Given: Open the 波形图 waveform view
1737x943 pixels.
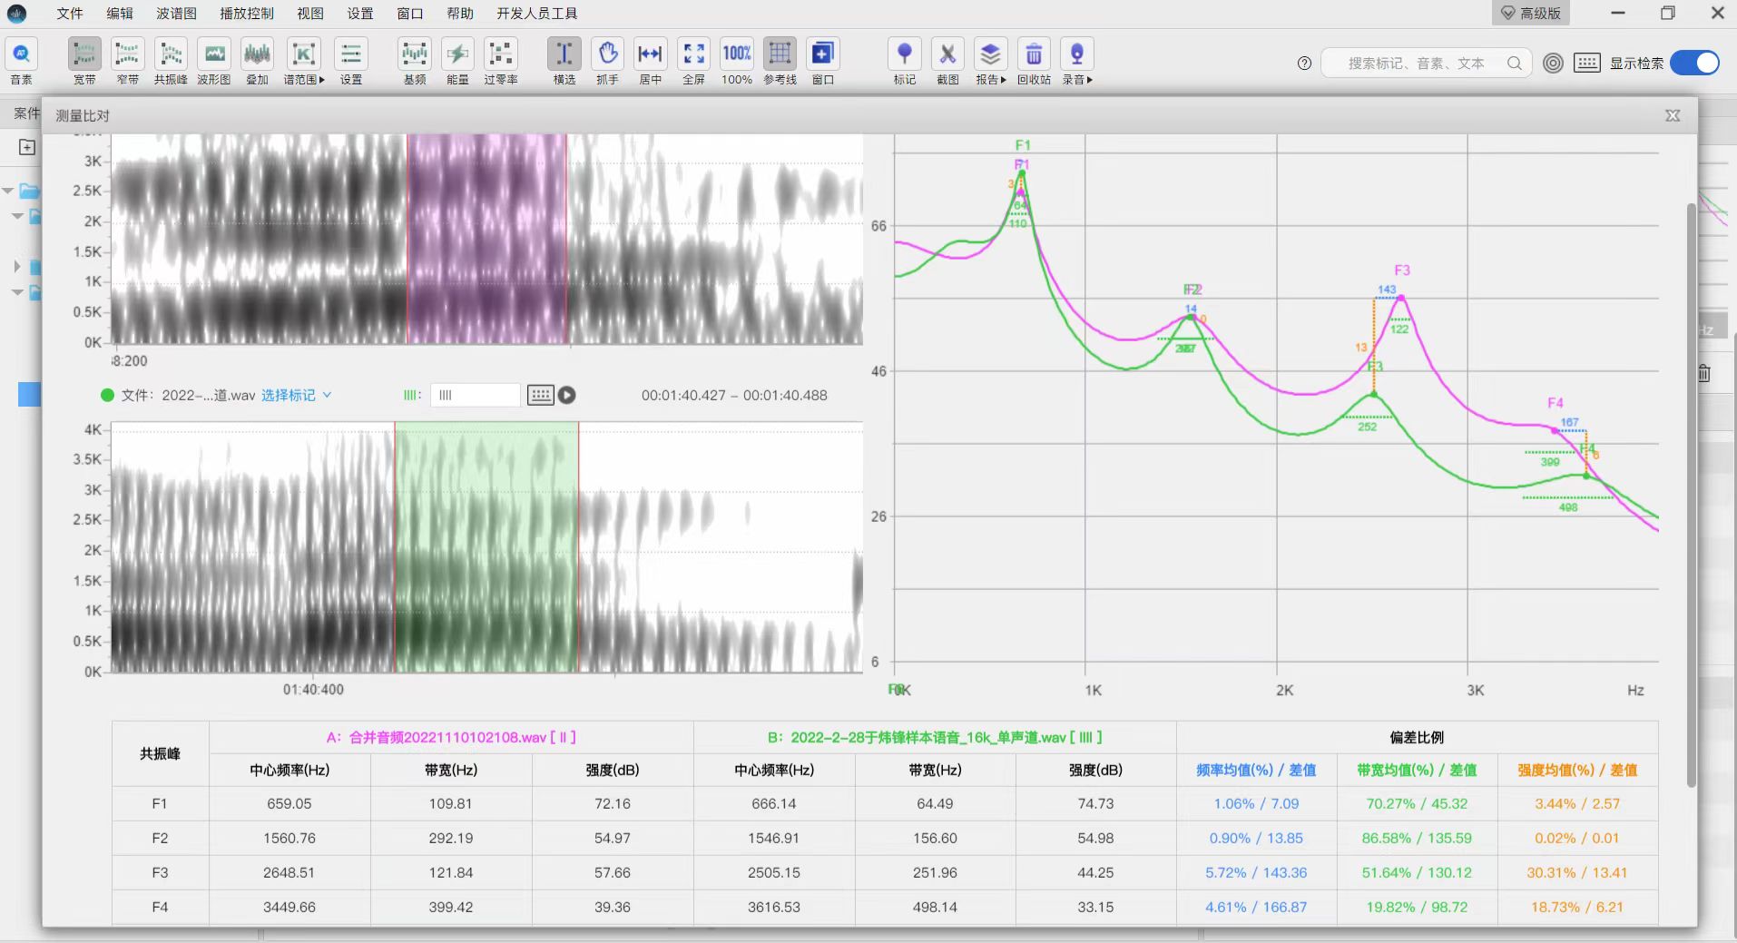Looking at the screenshot, I should point(214,62).
